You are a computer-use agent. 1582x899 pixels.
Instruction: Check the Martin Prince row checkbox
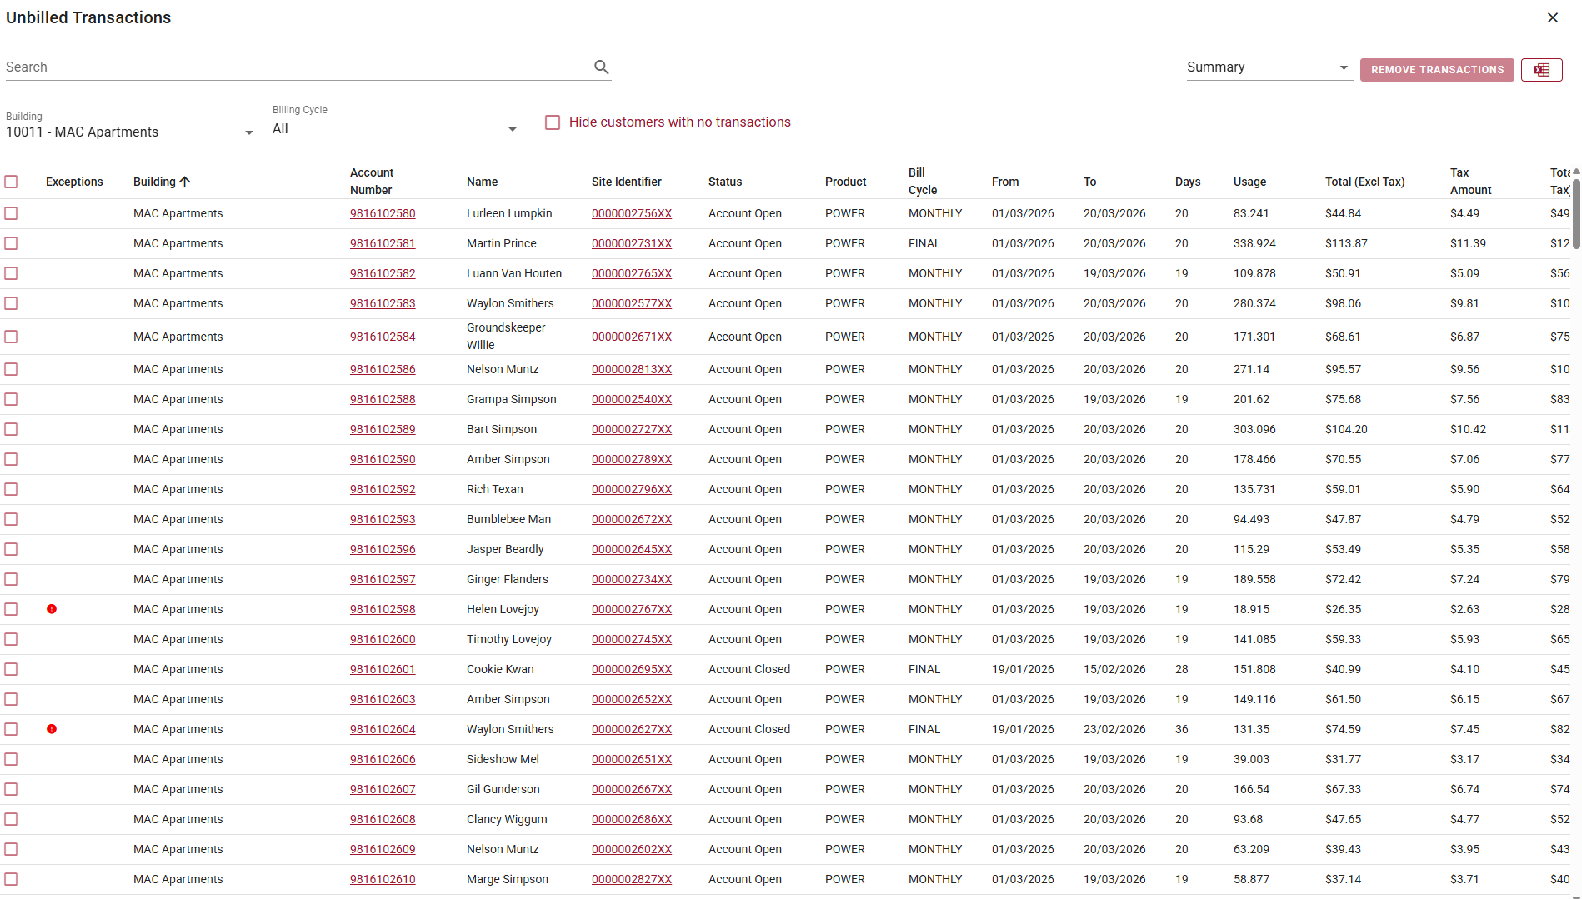[11, 243]
